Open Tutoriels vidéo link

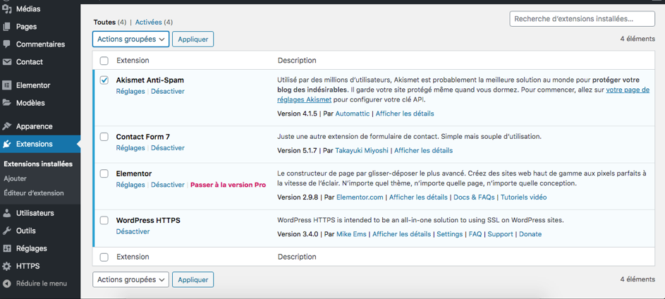[x=524, y=197]
